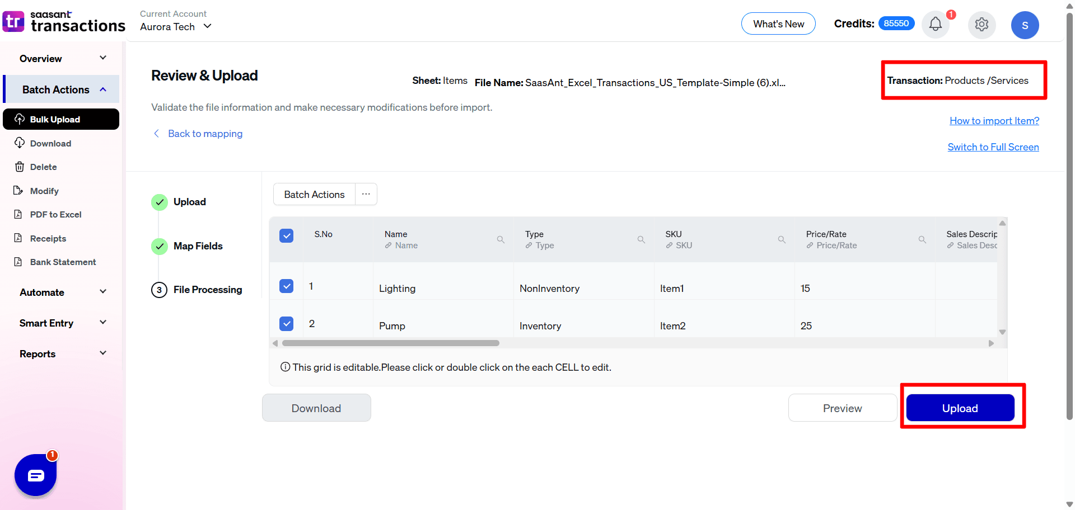Click the info icon beside grid-editable note
Image resolution: width=1075 pixels, height=510 pixels.
(286, 367)
